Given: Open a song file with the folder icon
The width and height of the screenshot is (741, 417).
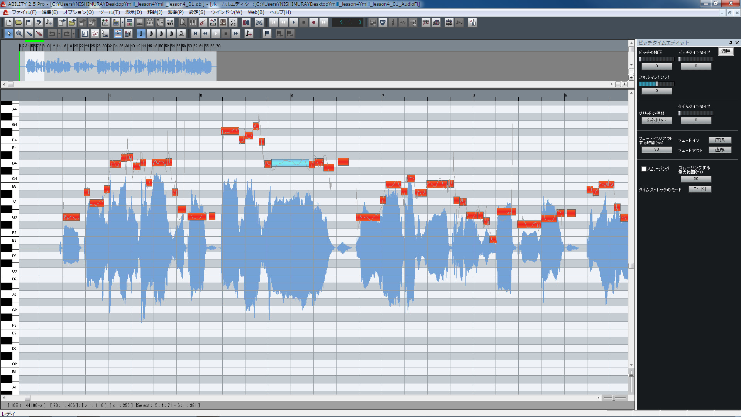Looking at the screenshot, I should 19,22.
